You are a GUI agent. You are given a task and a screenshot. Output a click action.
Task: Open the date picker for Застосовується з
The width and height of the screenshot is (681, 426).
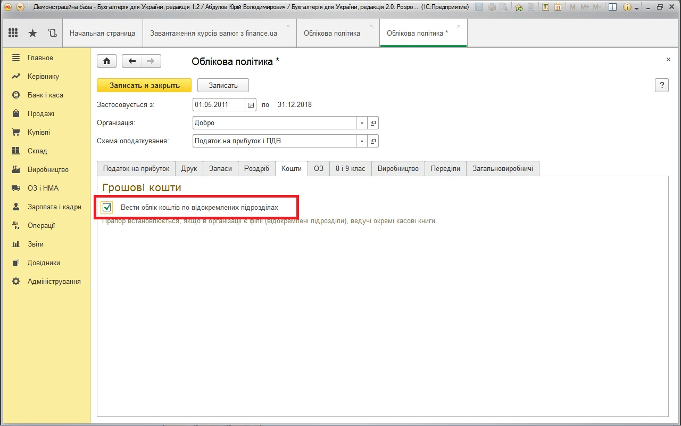point(251,105)
